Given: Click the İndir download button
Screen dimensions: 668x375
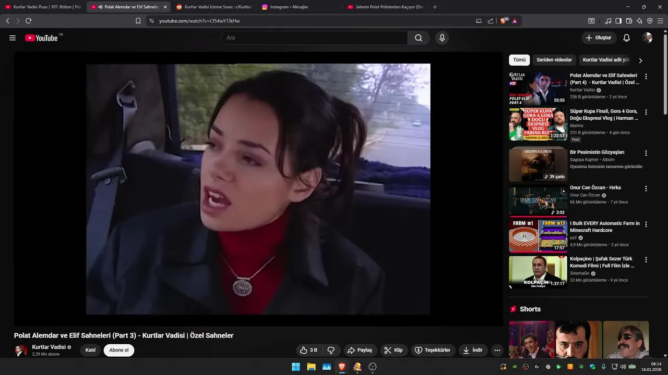Looking at the screenshot, I should pyautogui.click(x=472, y=350).
